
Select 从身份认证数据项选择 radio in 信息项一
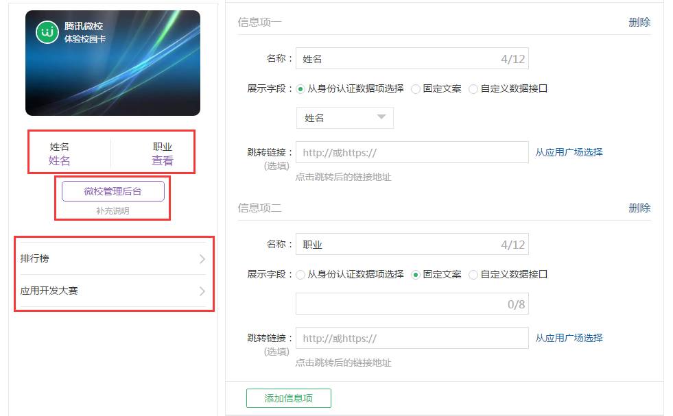[x=300, y=89]
